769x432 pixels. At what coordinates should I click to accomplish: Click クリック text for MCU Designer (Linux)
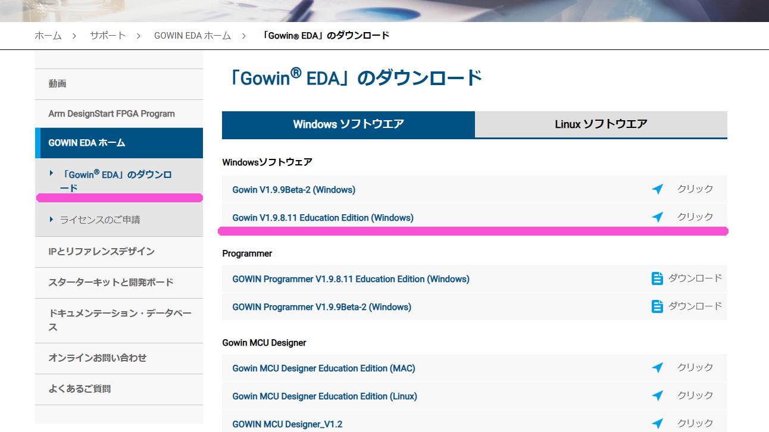coord(695,396)
